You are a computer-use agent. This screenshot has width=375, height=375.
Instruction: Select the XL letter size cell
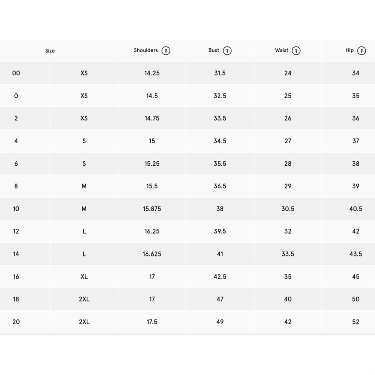[x=84, y=277]
